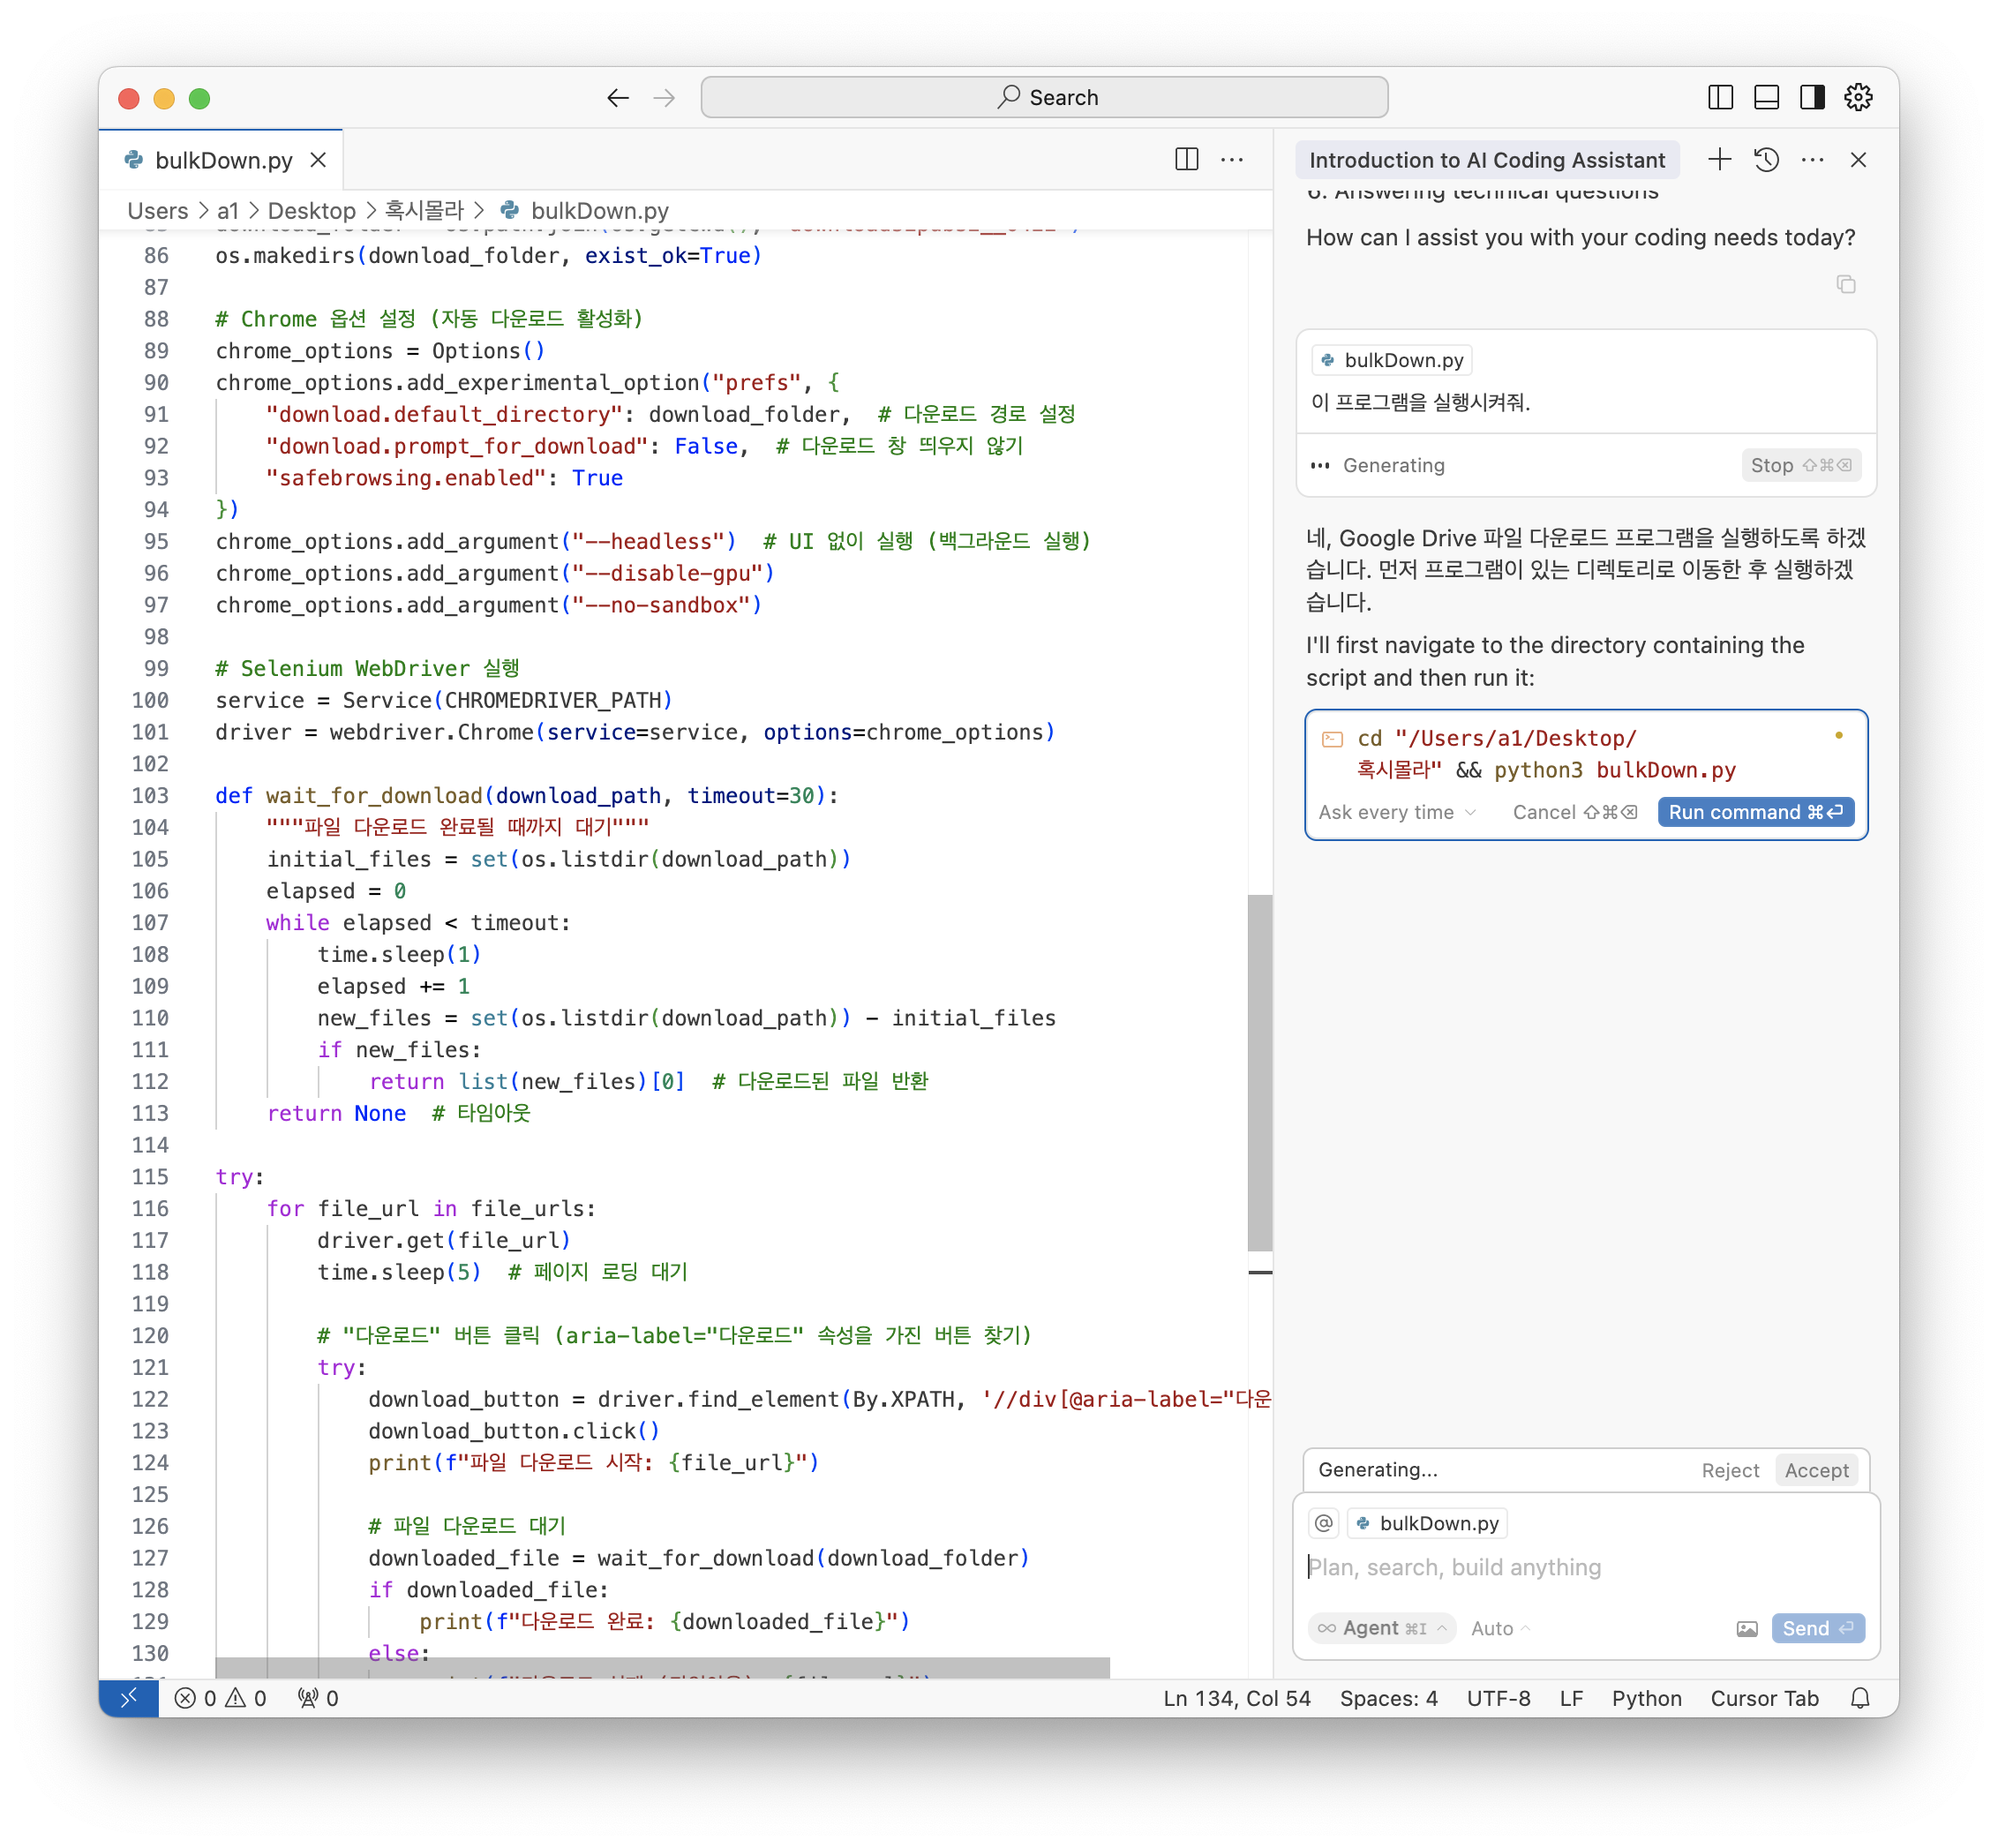This screenshot has width=1998, height=1848.
Task: Click Desktop in the breadcrumb path
Action: (x=311, y=211)
